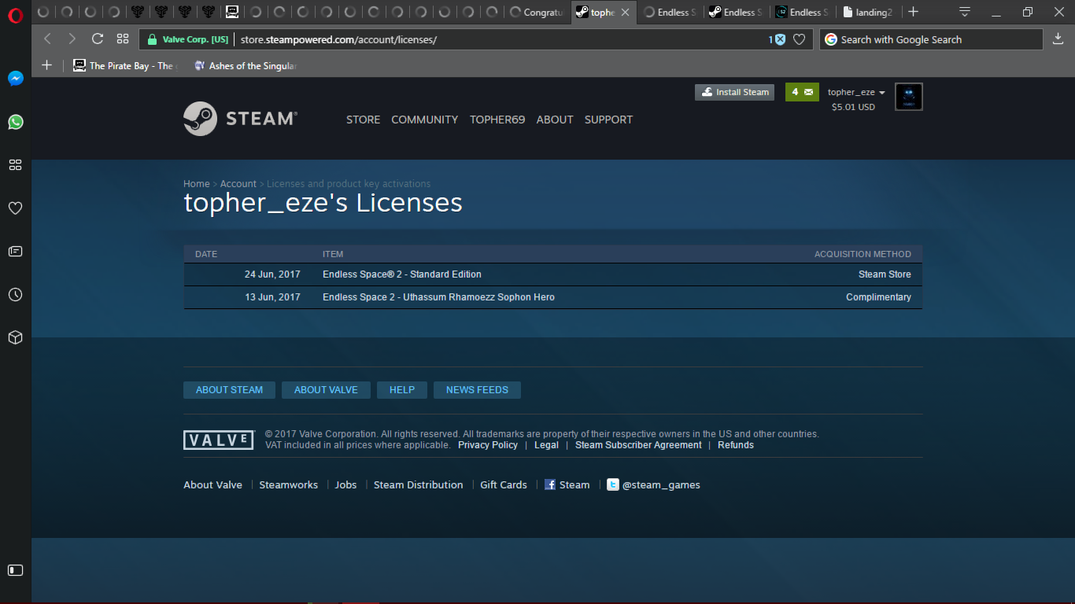Viewport: 1075px width, 604px height.
Task: Go back to the previous page
Action: click(x=47, y=39)
